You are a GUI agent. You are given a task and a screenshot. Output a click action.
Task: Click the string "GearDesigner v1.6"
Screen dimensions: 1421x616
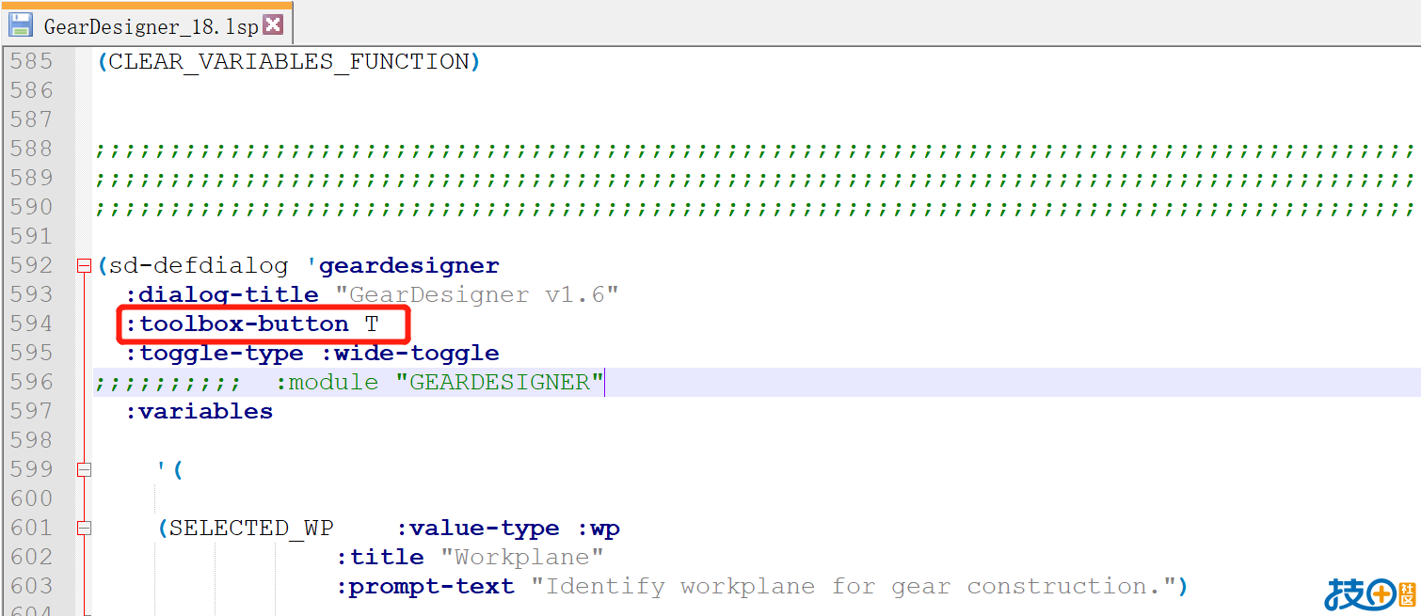click(477, 295)
